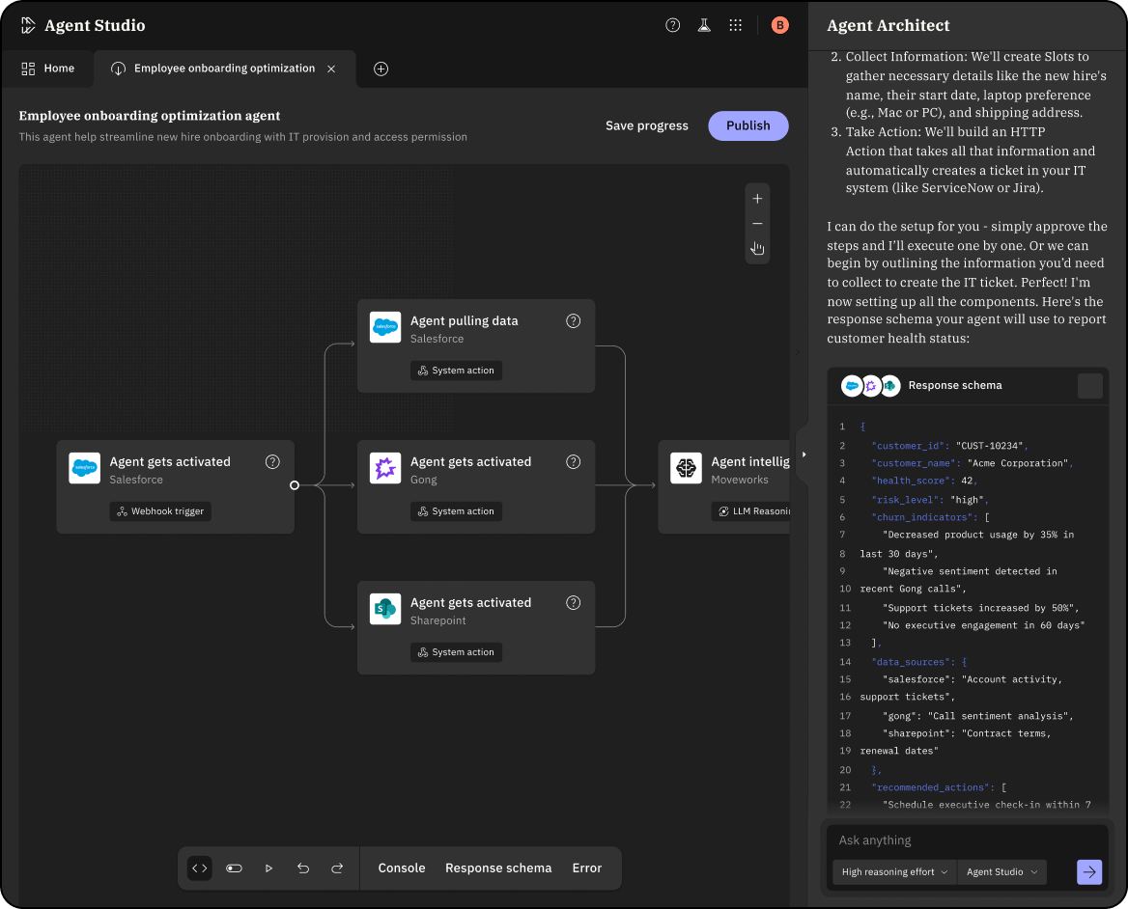Image resolution: width=1128 pixels, height=909 pixels.
Task: Open the apps grid menu icon
Action: tap(736, 26)
